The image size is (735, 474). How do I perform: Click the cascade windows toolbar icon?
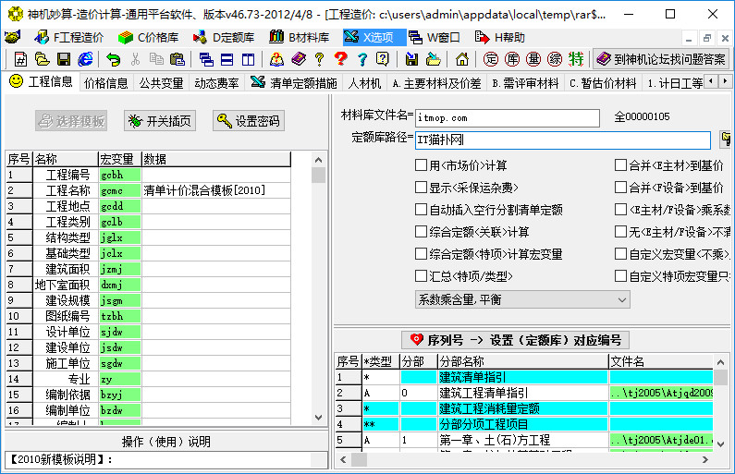(x=205, y=58)
